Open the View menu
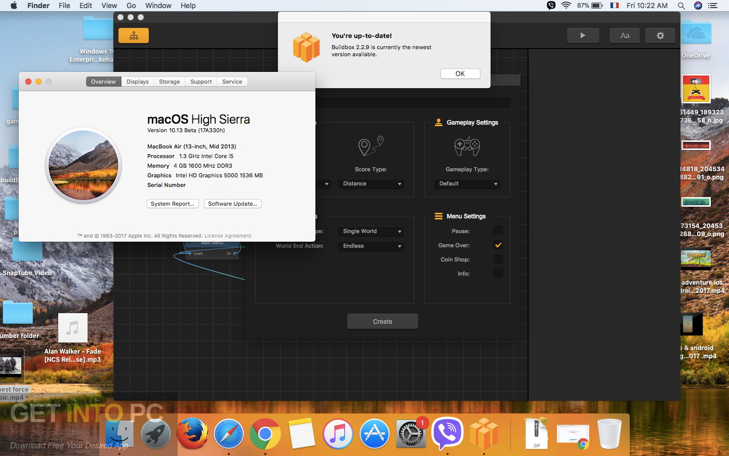The width and height of the screenshot is (729, 456). (x=109, y=6)
